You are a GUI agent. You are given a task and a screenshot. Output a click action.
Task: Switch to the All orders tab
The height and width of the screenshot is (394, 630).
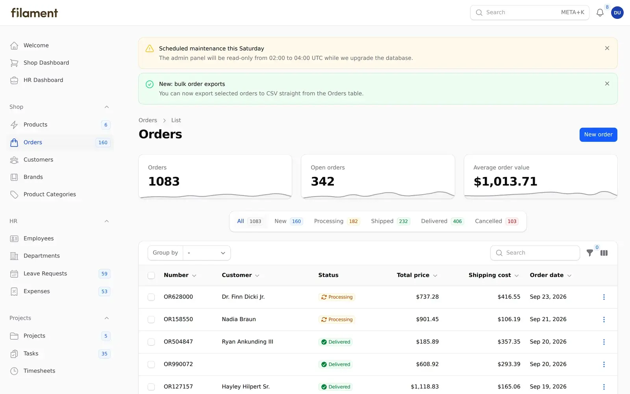pyautogui.click(x=249, y=221)
